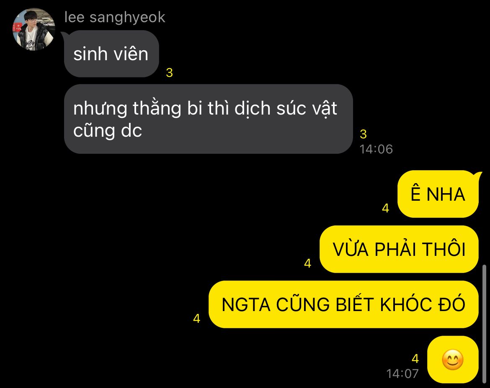Tap the word "cũng dc" in gray bubble
The width and height of the screenshot is (490, 388).
point(108,130)
